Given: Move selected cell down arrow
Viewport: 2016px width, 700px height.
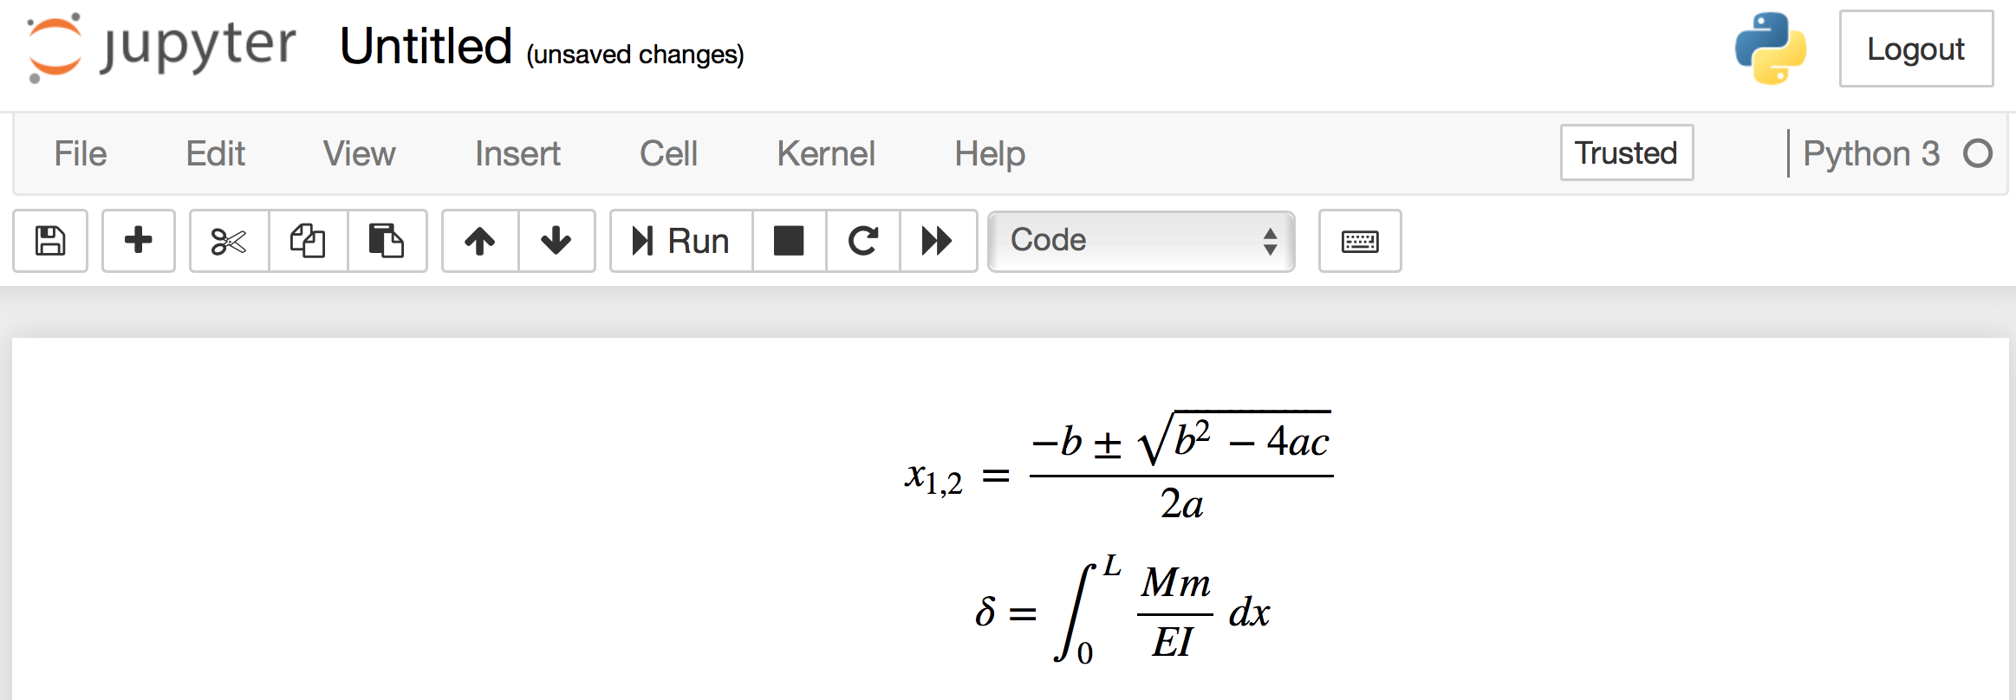Looking at the screenshot, I should (x=556, y=241).
